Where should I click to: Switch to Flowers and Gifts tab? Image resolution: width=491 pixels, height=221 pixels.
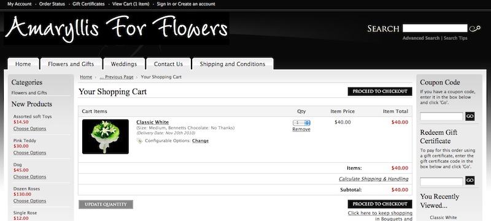click(71, 64)
